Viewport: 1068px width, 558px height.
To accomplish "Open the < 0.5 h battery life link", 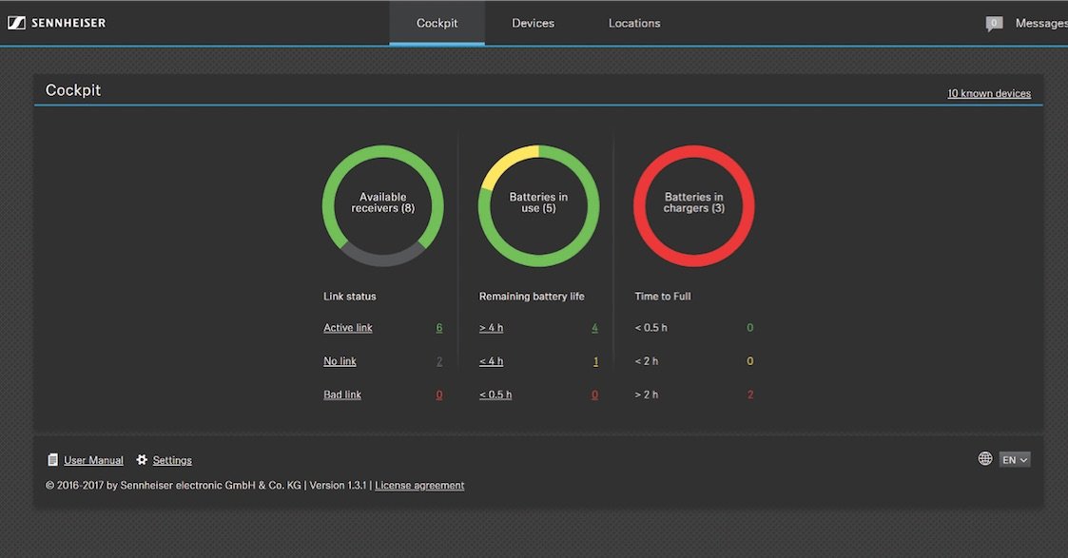I will pyautogui.click(x=495, y=394).
